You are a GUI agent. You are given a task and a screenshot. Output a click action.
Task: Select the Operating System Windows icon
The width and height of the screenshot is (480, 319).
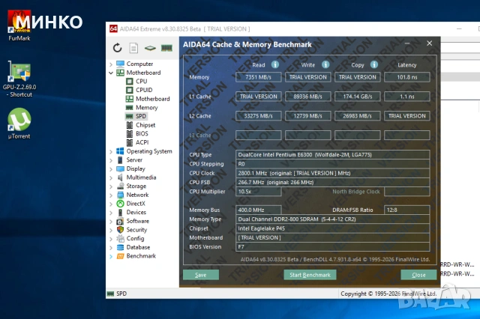click(x=120, y=151)
